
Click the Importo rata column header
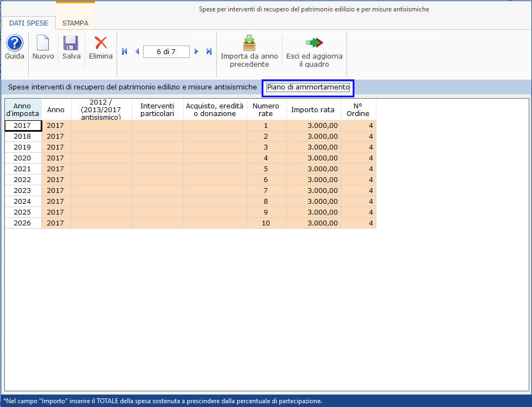(313, 109)
